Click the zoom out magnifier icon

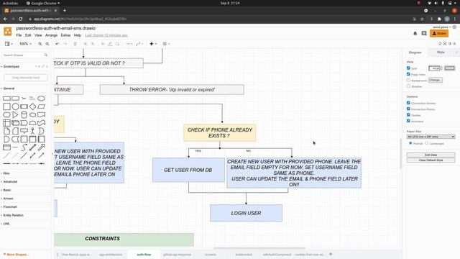[47, 44]
